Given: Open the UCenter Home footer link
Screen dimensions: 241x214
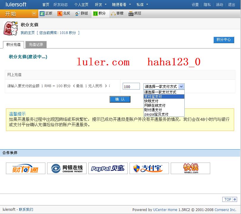Looking at the screenshot, I should (165, 210).
